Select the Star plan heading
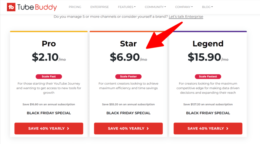Viewport: 260px width, 144px height. pyautogui.click(x=128, y=44)
